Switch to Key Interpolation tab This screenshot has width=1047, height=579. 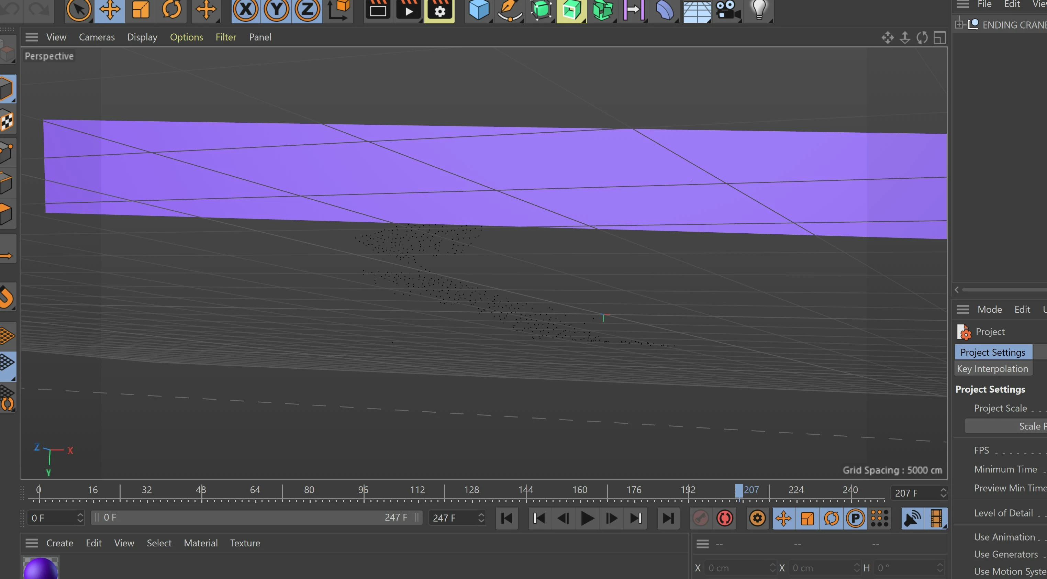click(992, 368)
